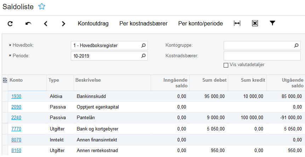Select Per kostnadsbærer toolbar item
This screenshot has height=157, width=305.
[143, 24]
